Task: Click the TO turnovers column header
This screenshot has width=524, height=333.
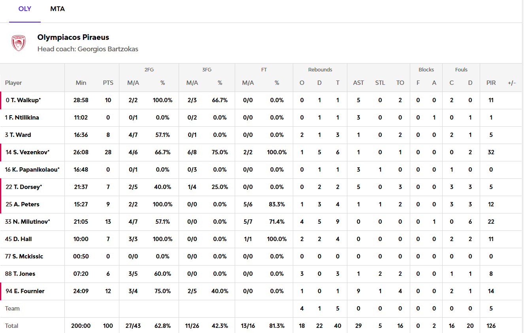Action: point(400,83)
